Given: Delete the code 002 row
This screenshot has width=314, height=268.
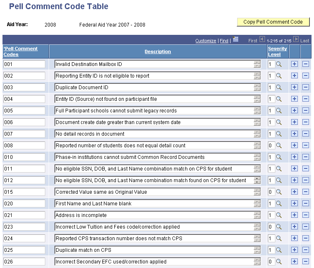Looking at the screenshot, I should coord(306,76).
